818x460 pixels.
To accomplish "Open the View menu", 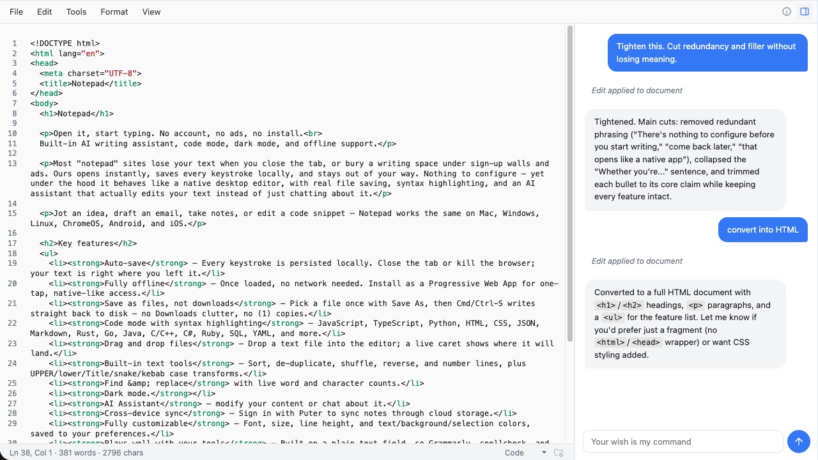I will (x=151, y=11).
